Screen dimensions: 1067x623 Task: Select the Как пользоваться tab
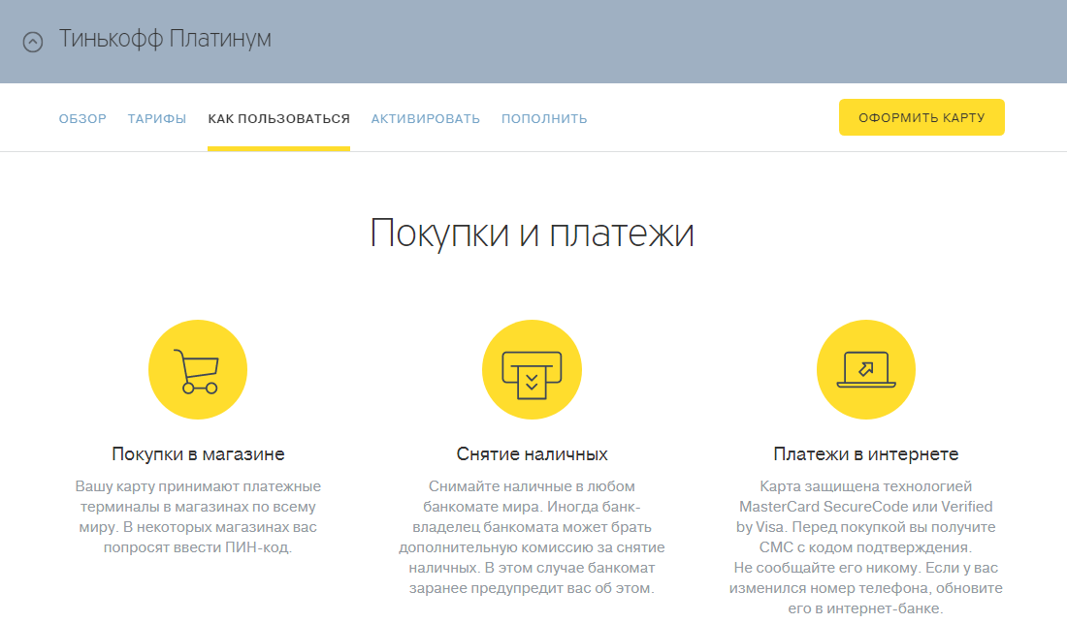point(278,119)
